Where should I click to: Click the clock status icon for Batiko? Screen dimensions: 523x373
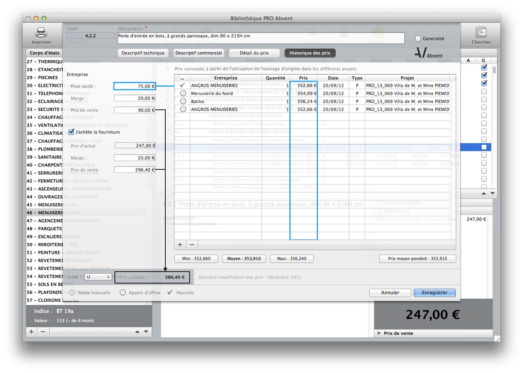pos(183,101)
